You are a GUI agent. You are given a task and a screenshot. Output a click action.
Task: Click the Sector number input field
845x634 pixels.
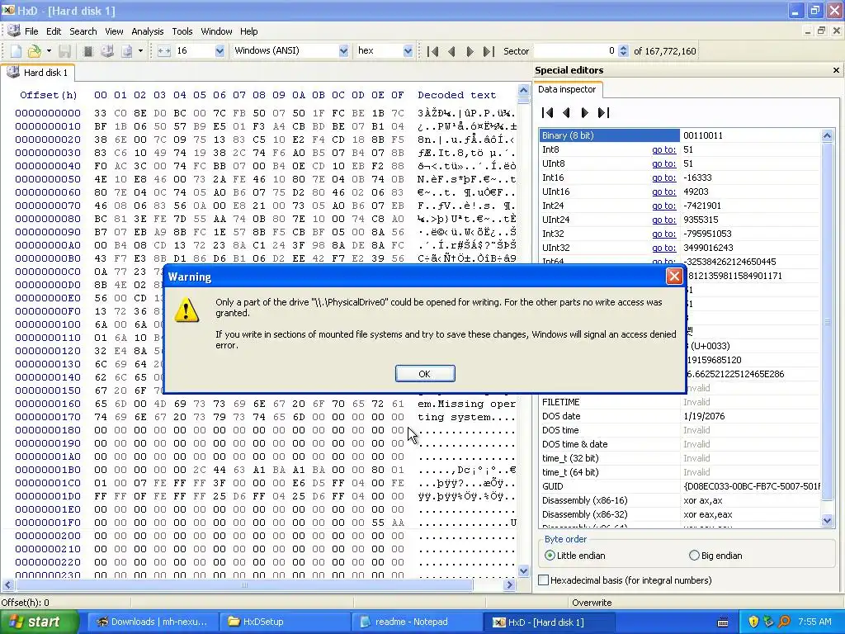click(575, 51)
